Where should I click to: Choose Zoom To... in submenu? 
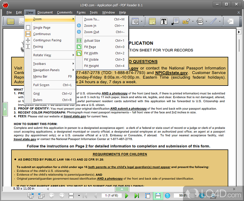pos(102,19)
